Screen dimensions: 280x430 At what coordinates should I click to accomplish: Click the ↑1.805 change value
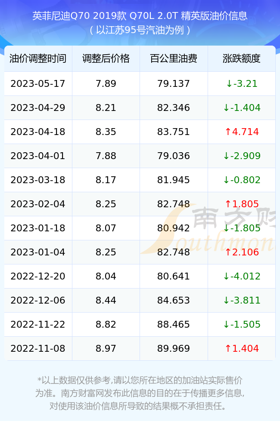[242, 204]
